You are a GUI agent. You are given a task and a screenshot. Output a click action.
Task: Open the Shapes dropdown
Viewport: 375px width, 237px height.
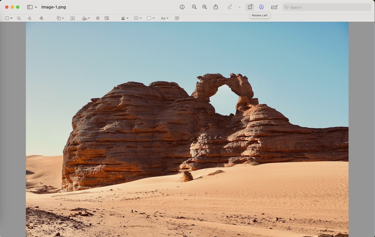point(60,18)
